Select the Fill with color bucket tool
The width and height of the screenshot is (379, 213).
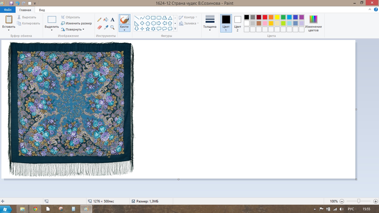coord(106,20)
